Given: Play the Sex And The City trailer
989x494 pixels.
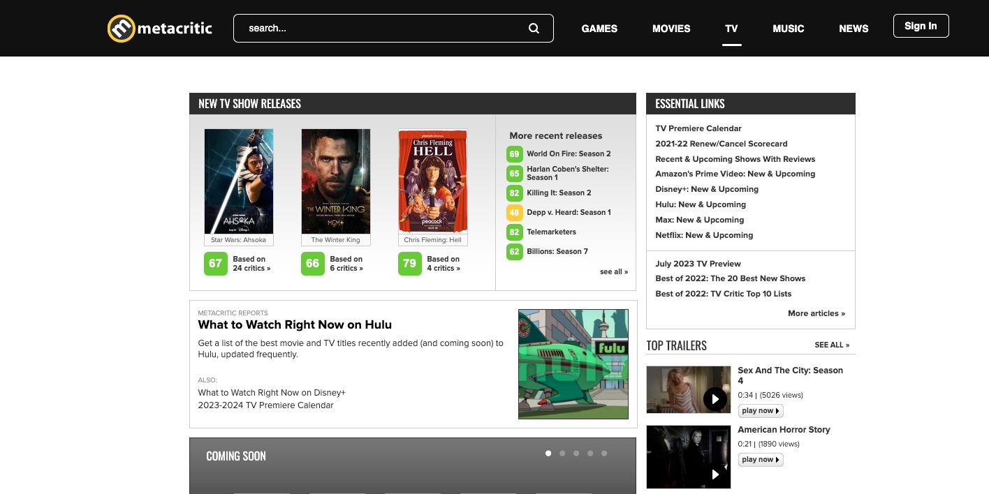Looking at the screenshot, I should click(715, 399).
